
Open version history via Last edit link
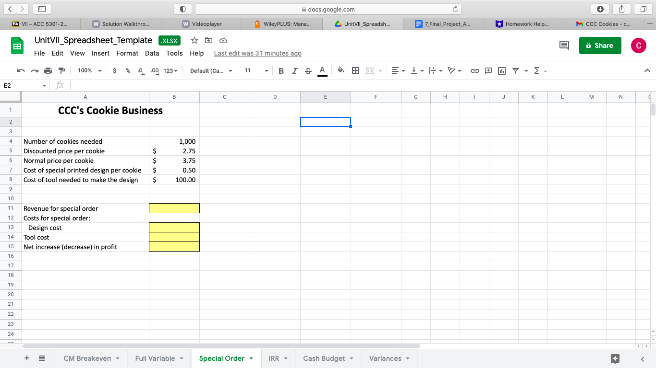(x=257, y=53)
